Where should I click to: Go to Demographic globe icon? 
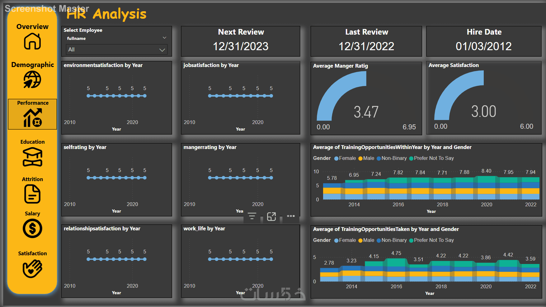coord(32,79)
